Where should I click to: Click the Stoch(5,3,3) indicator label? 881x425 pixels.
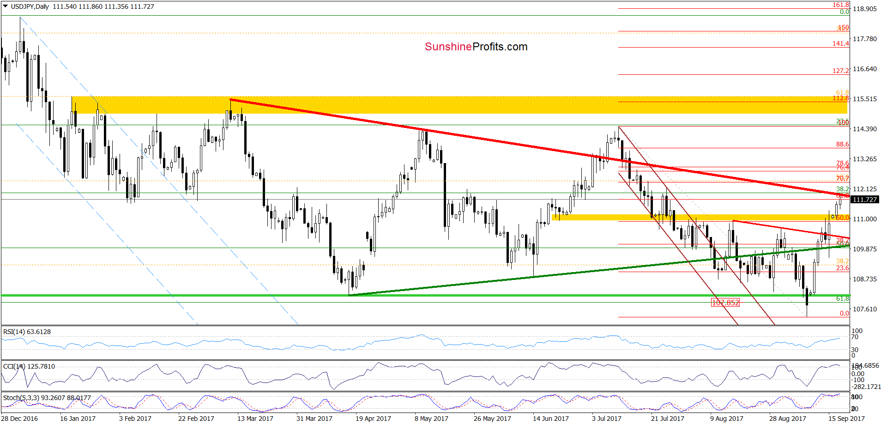pyautogui.click(x=47, y=398)
